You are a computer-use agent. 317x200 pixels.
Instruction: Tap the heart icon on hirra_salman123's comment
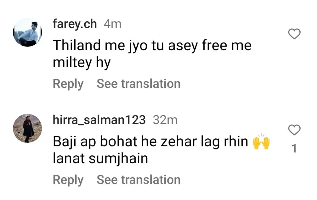click(x=294, y=130)
